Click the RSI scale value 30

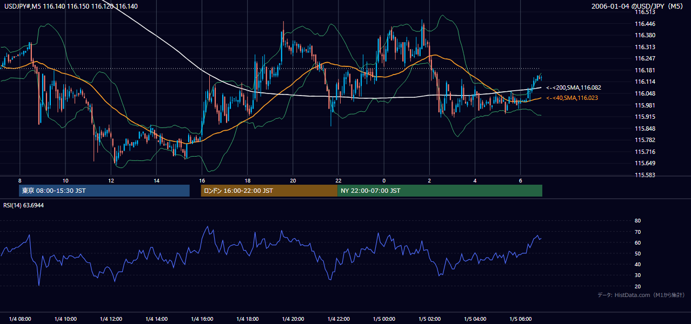[x=637, y=275]
